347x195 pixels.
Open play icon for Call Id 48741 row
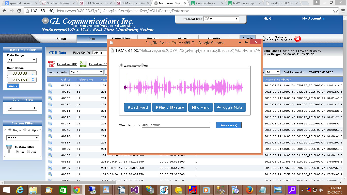pos(50,130)
